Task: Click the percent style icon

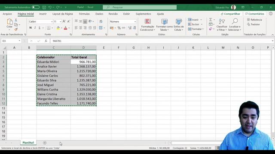Action: point(119,28)
